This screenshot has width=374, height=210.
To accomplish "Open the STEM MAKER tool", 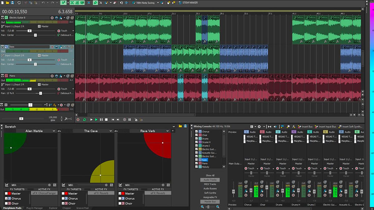I will coord(188,2).
